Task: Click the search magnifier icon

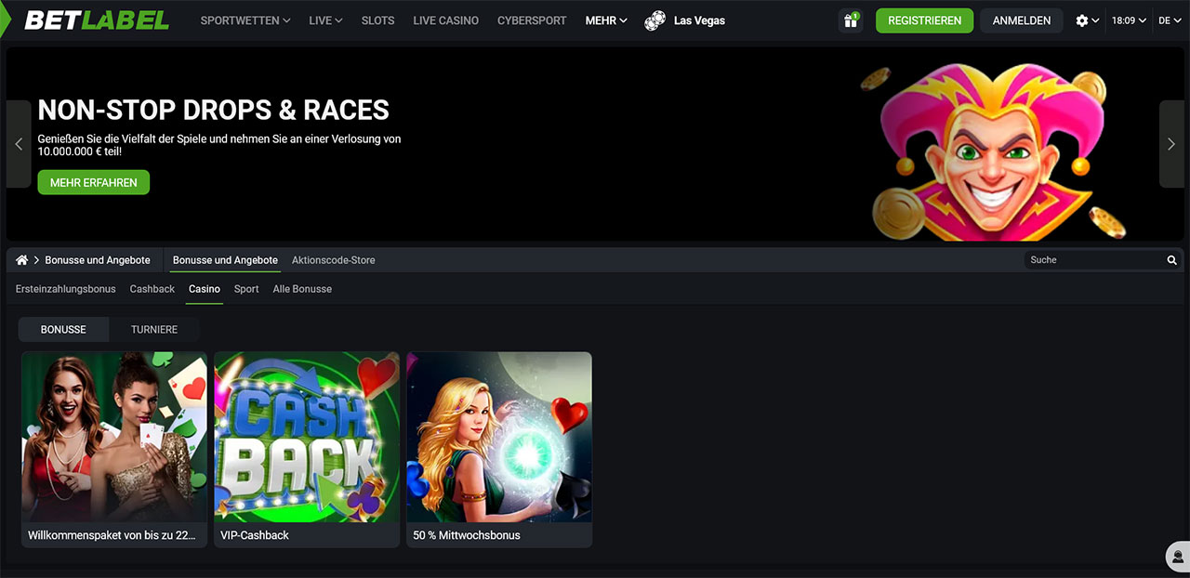Action: coord(1171,260)
